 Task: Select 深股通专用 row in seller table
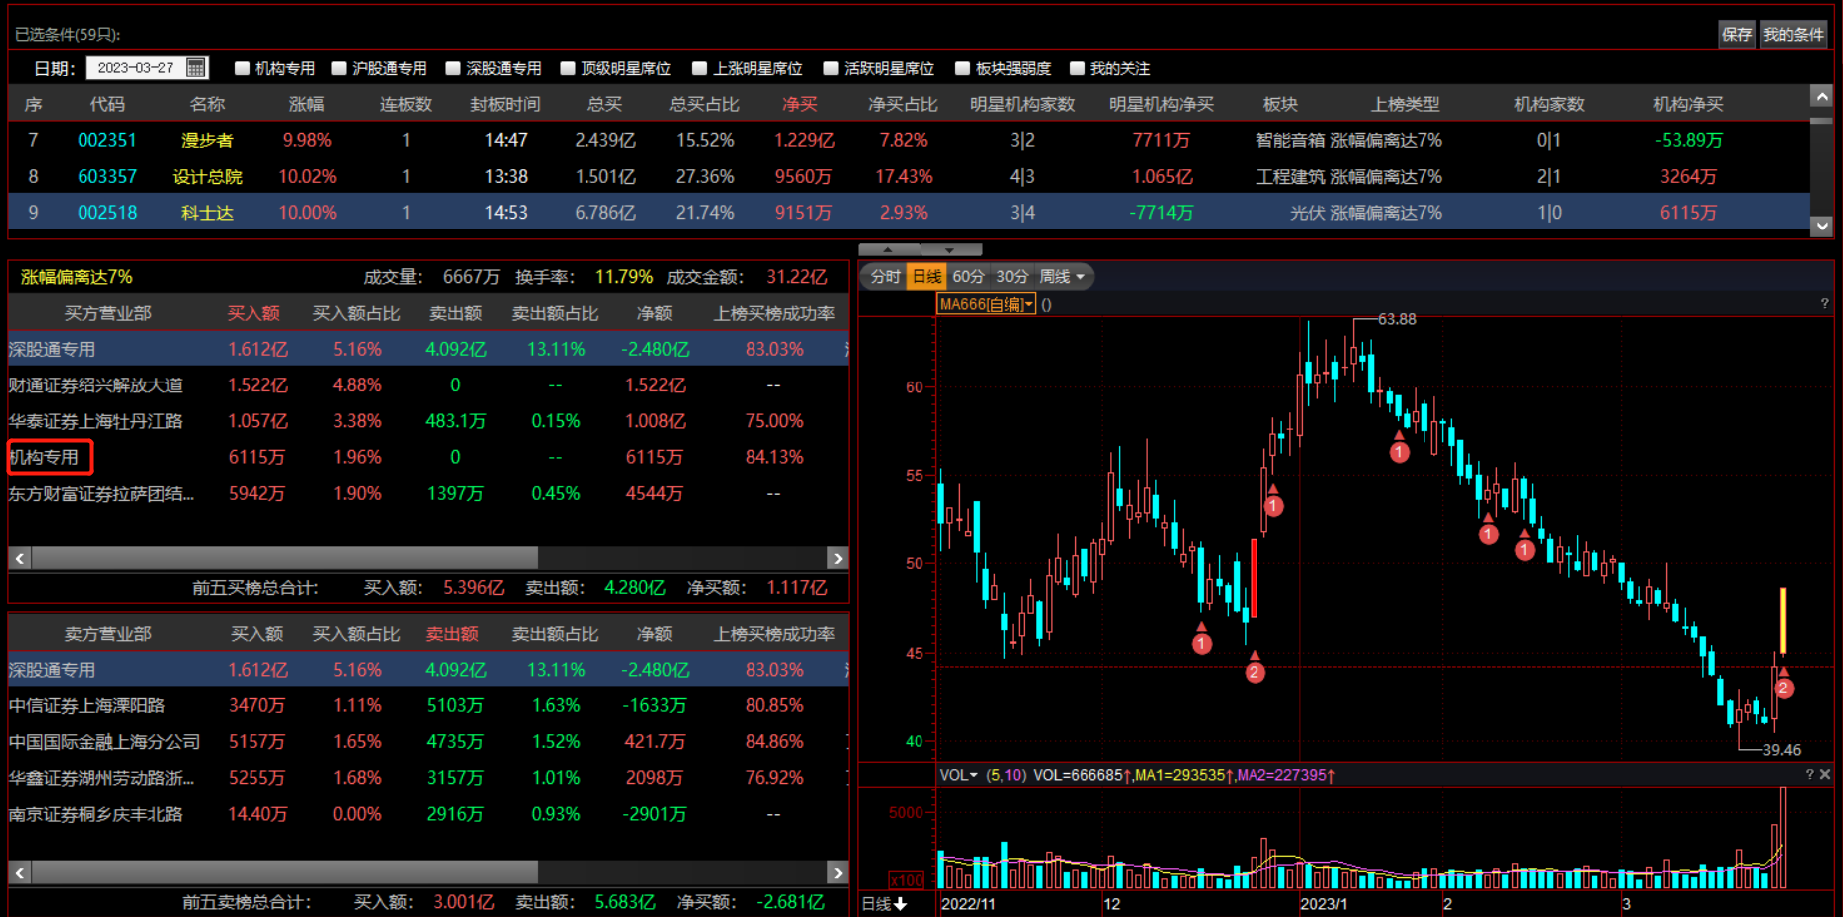coord(427,670)
